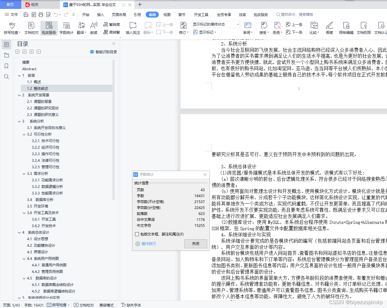Viewport: 387px width, 308px height.
Task: Open document permissions (文档权限)
Action: [x=364, y=28]
